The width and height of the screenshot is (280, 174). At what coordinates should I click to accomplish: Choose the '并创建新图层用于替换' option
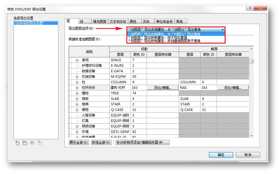176,41
